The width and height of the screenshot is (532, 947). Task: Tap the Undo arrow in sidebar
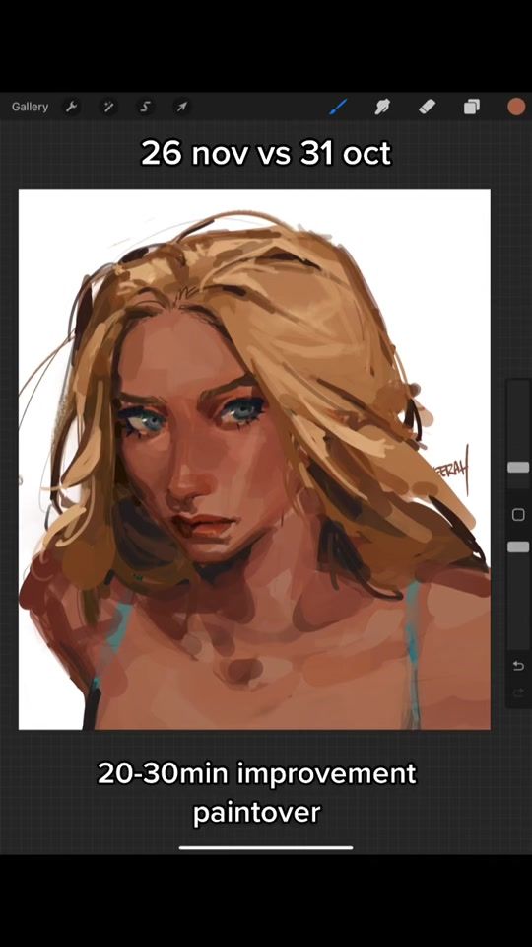tap(518, 666)
